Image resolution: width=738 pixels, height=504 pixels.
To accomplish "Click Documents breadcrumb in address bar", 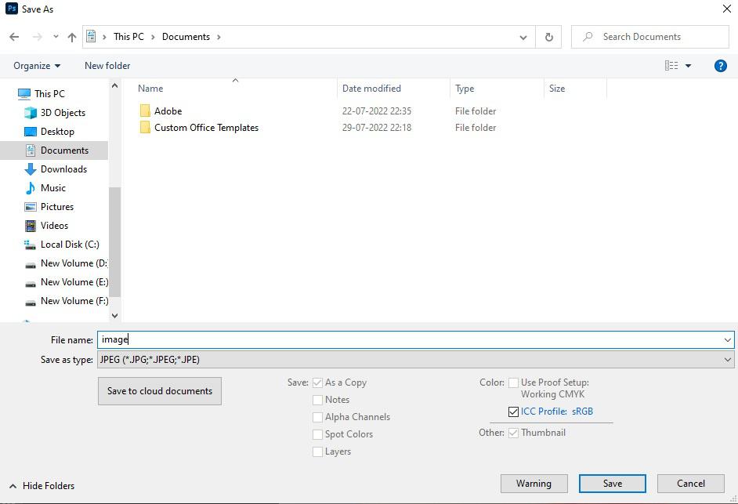I will (x=186, y=37).
